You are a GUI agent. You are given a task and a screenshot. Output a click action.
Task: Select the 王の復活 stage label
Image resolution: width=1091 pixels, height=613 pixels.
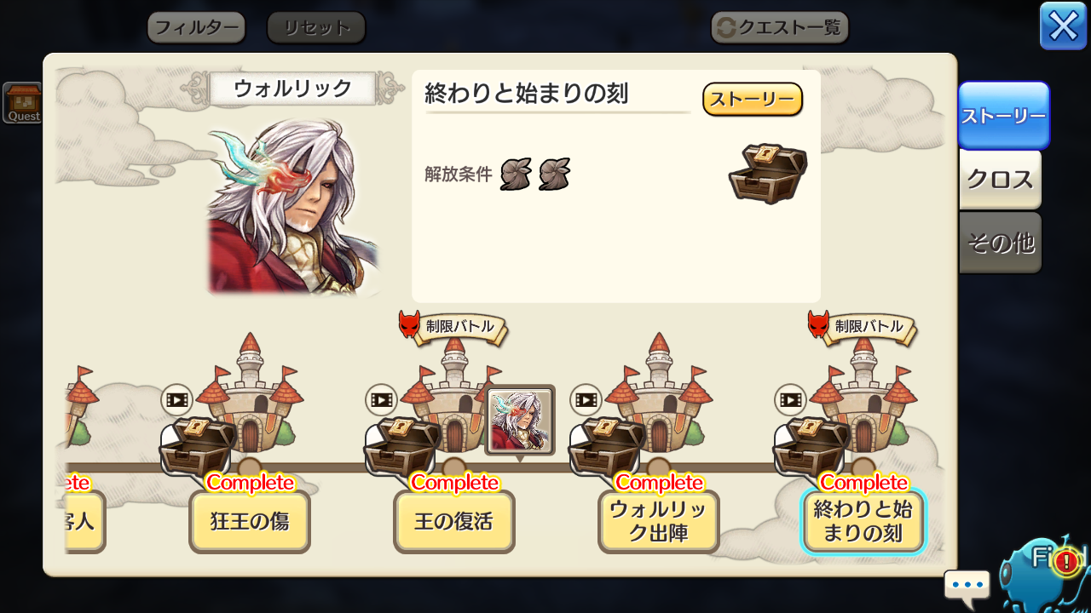pos(454,522)
